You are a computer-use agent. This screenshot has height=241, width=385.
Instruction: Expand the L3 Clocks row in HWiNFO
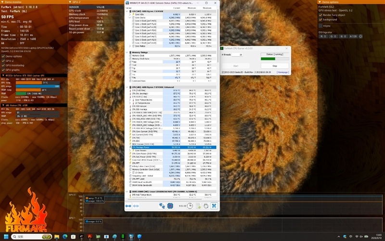point(130,173)
